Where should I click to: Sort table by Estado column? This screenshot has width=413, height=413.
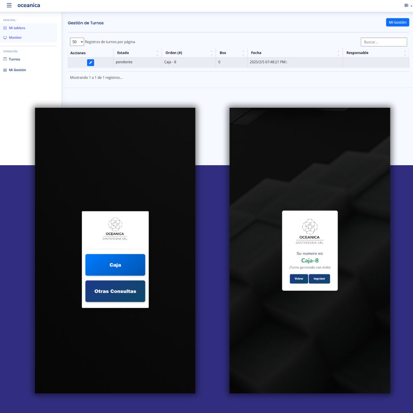click(137, 53)
